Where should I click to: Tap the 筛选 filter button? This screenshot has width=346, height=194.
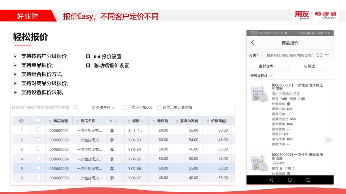(309, 66)
